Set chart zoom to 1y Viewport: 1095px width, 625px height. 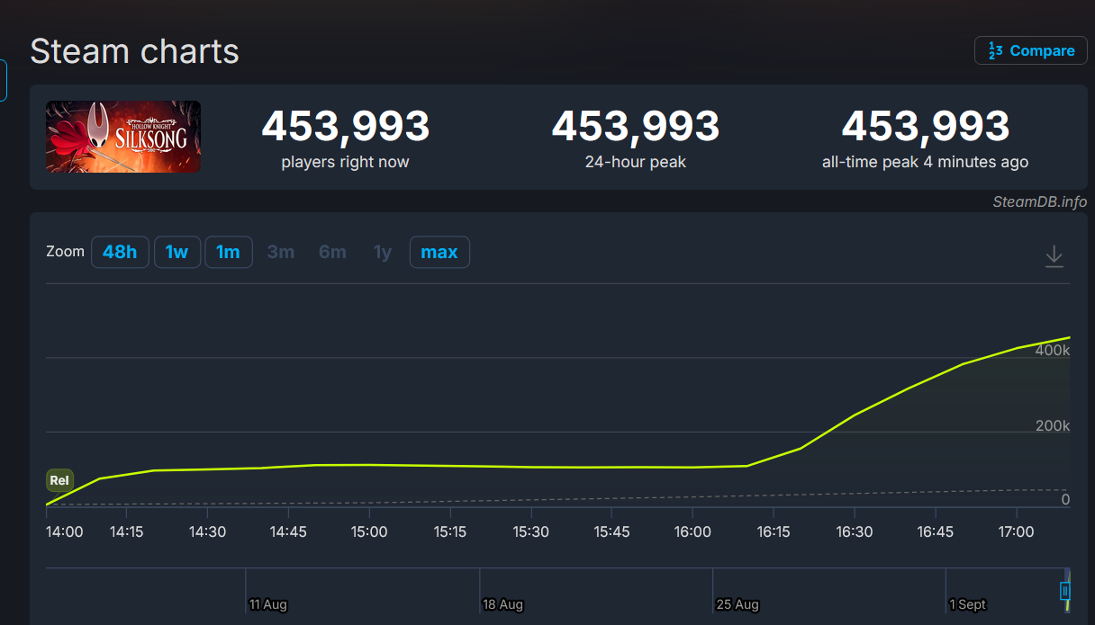(383, 252)
